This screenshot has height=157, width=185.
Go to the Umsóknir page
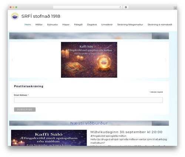tap(107, 24)
